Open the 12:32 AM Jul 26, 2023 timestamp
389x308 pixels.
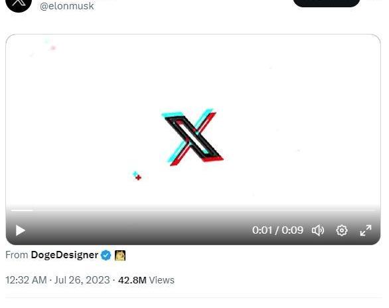tap(58, 280)
